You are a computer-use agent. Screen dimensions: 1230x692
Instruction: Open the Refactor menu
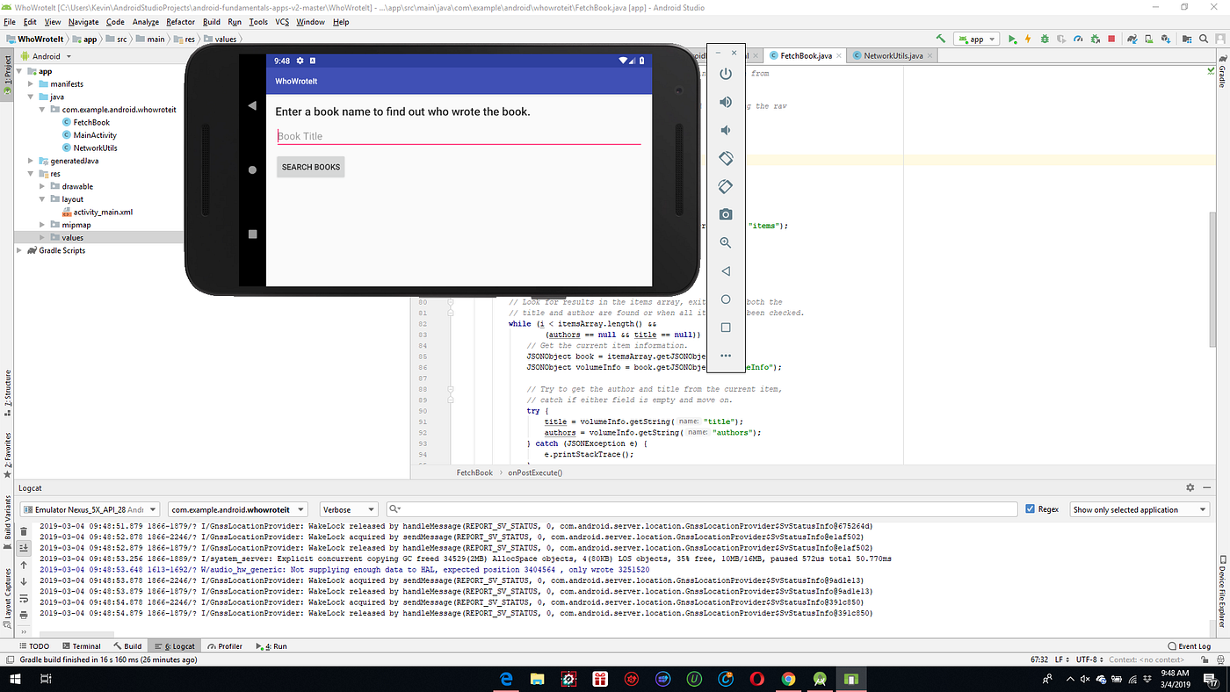182,22
